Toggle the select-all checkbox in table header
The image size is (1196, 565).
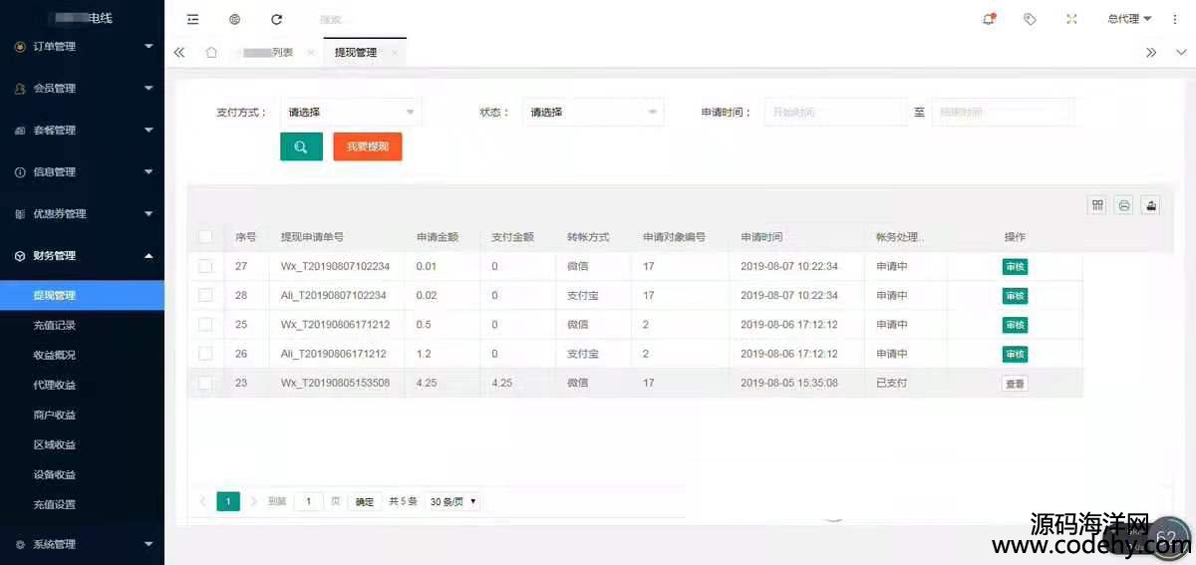pyautogui.click(x=205, y=237)
